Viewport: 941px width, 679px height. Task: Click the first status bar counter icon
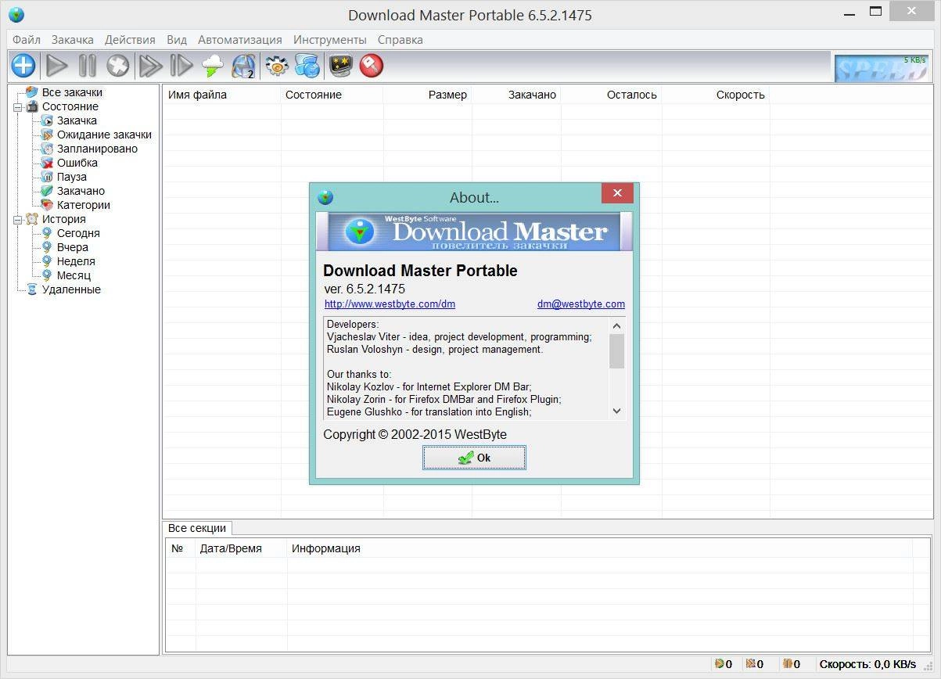tap(719, 664)
